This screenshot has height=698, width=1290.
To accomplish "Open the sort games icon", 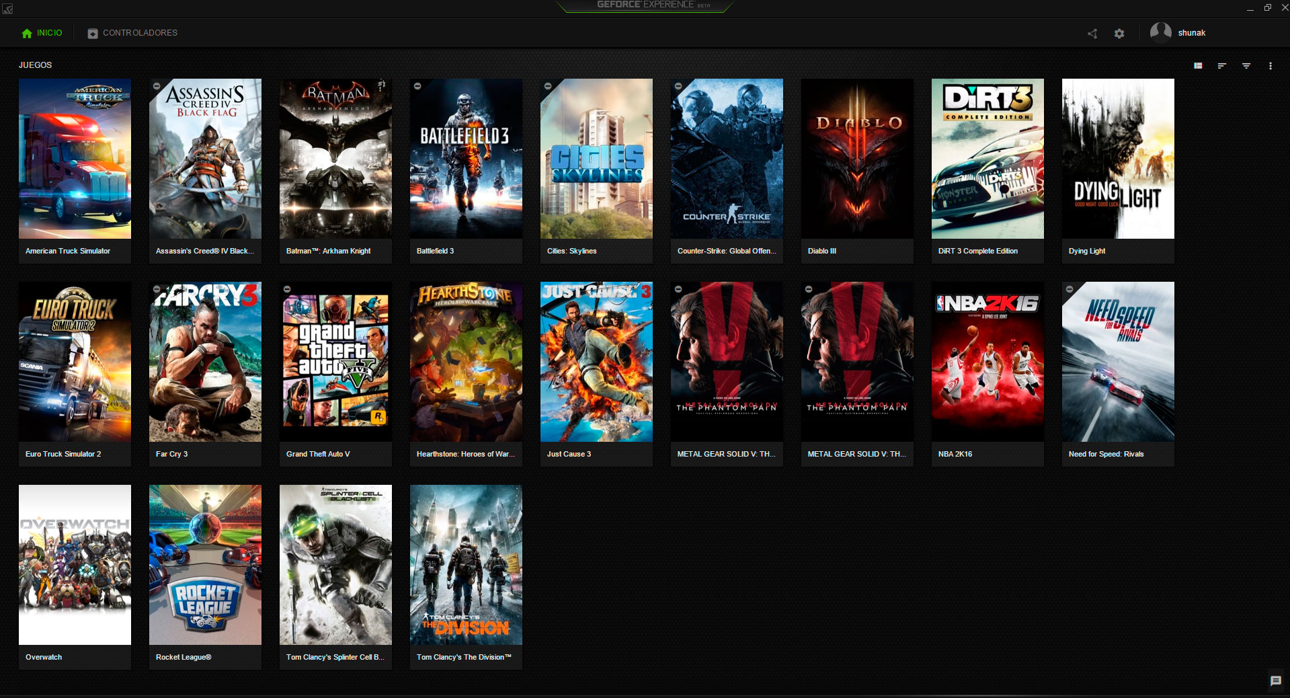I will coord(1222,66).
